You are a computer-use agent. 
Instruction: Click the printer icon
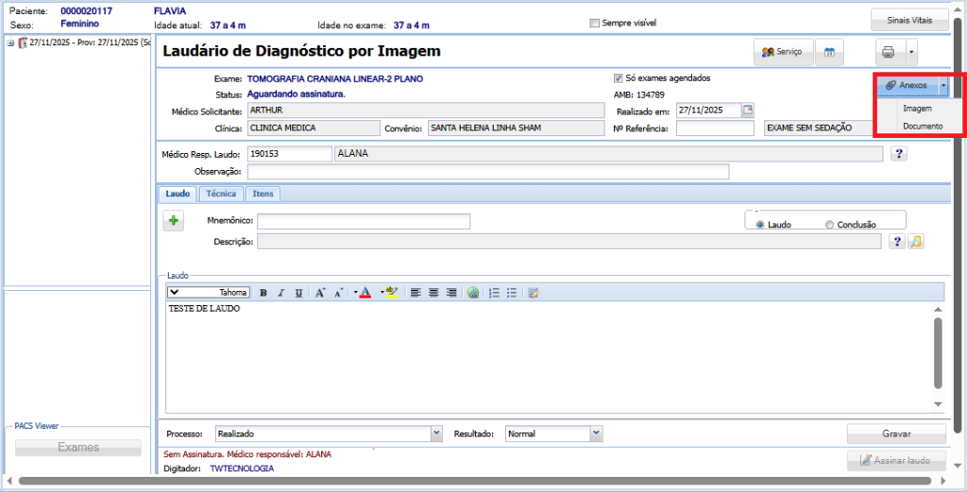click(888, 53)
